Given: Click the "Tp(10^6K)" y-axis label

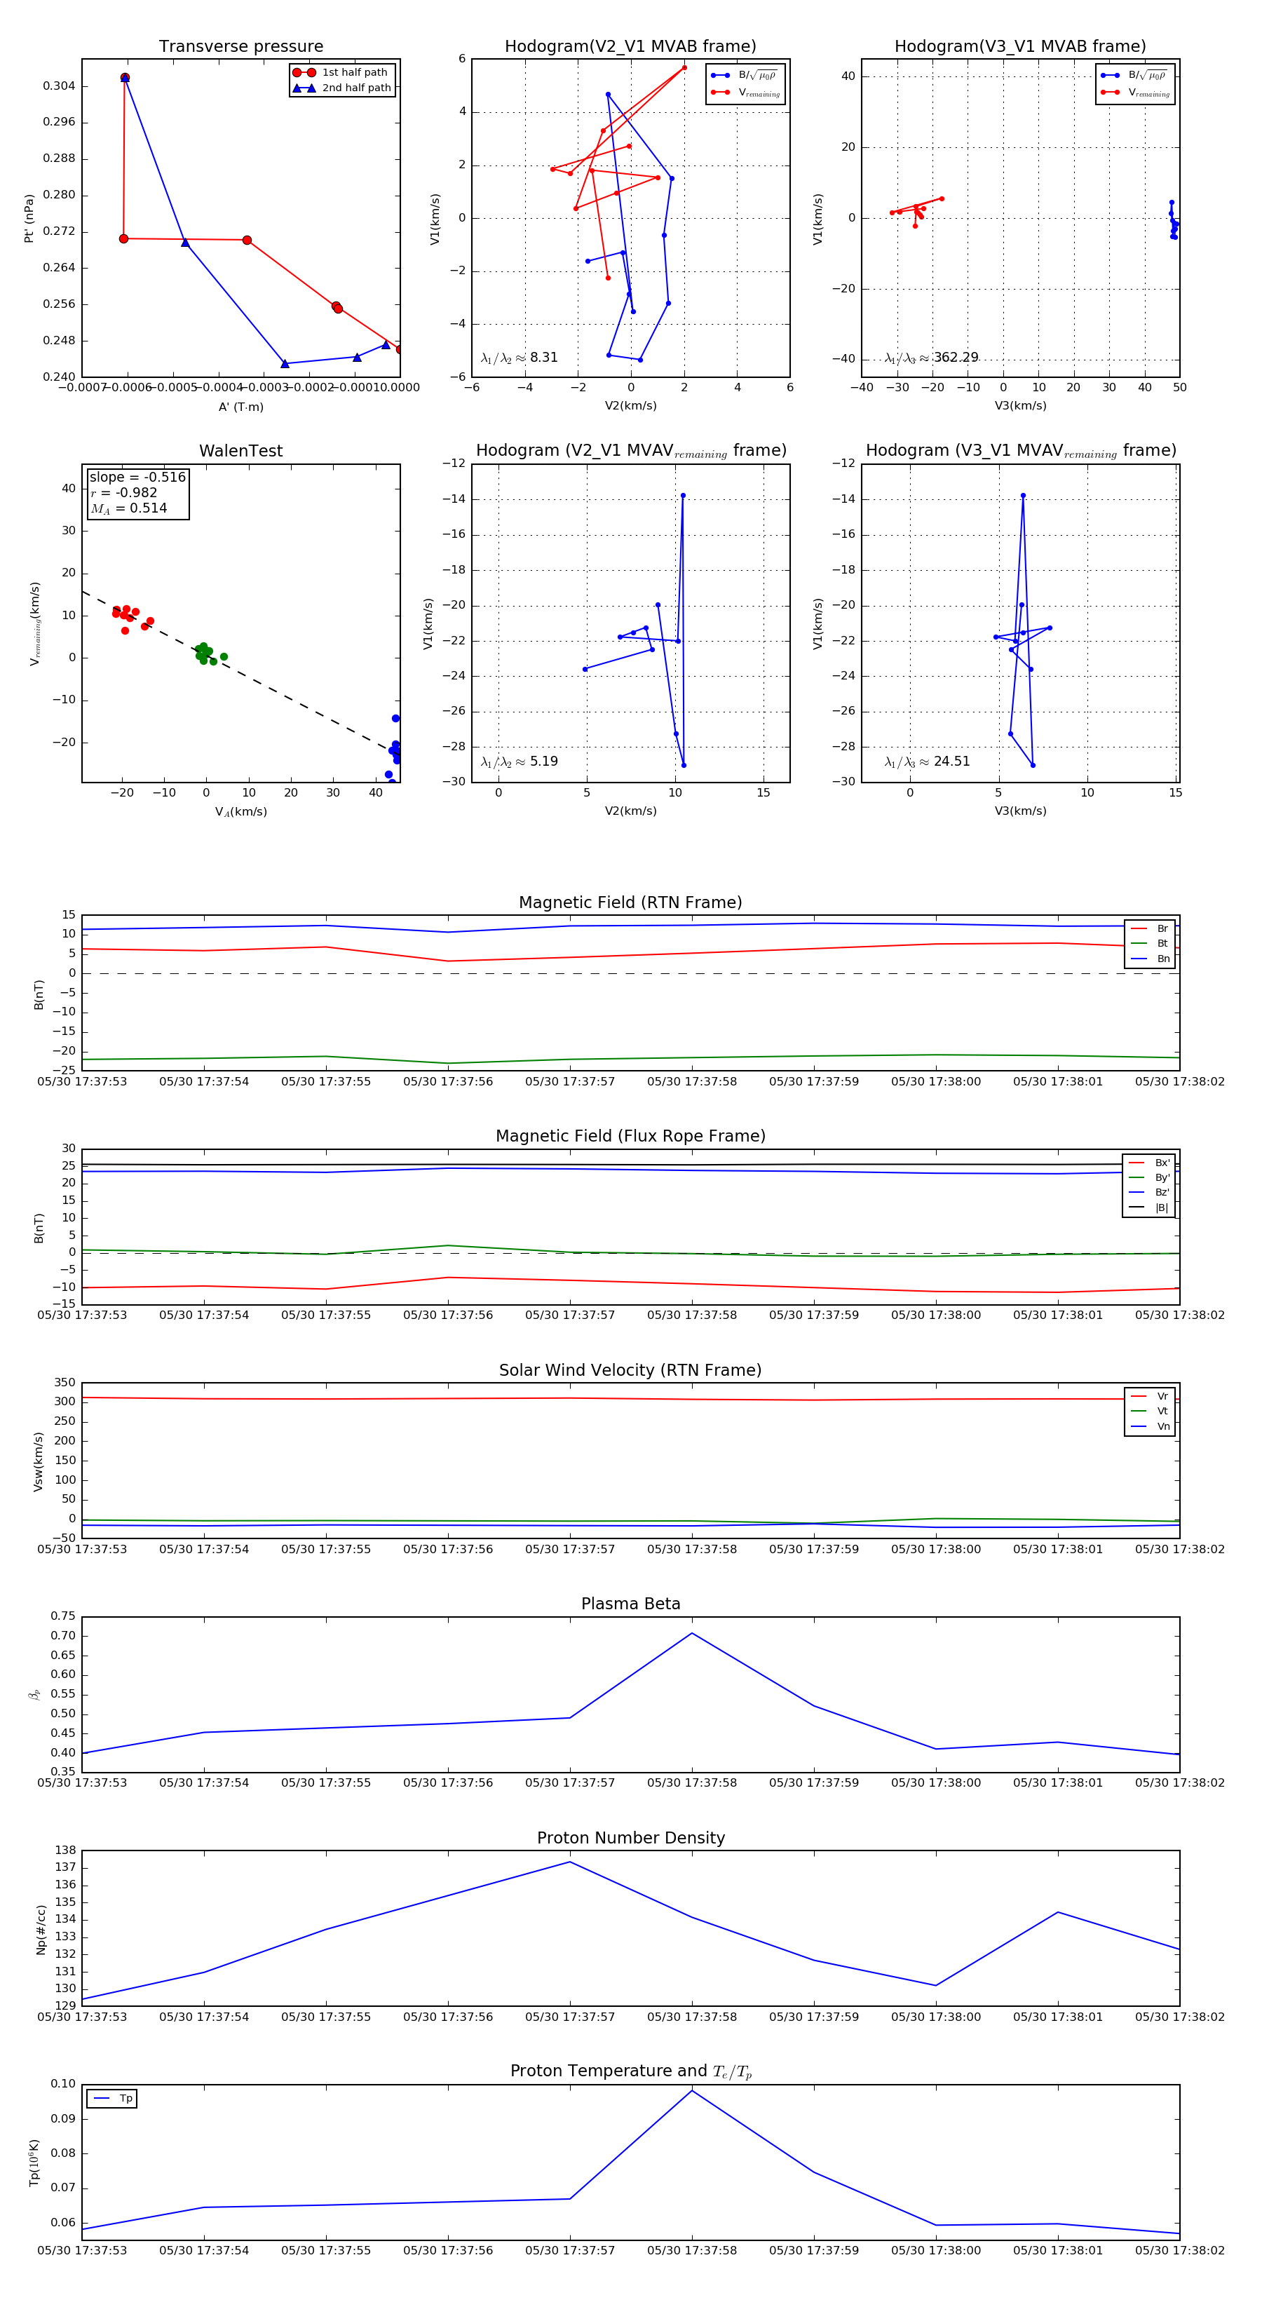Looking at the screenshot, I should [34, 2163].
